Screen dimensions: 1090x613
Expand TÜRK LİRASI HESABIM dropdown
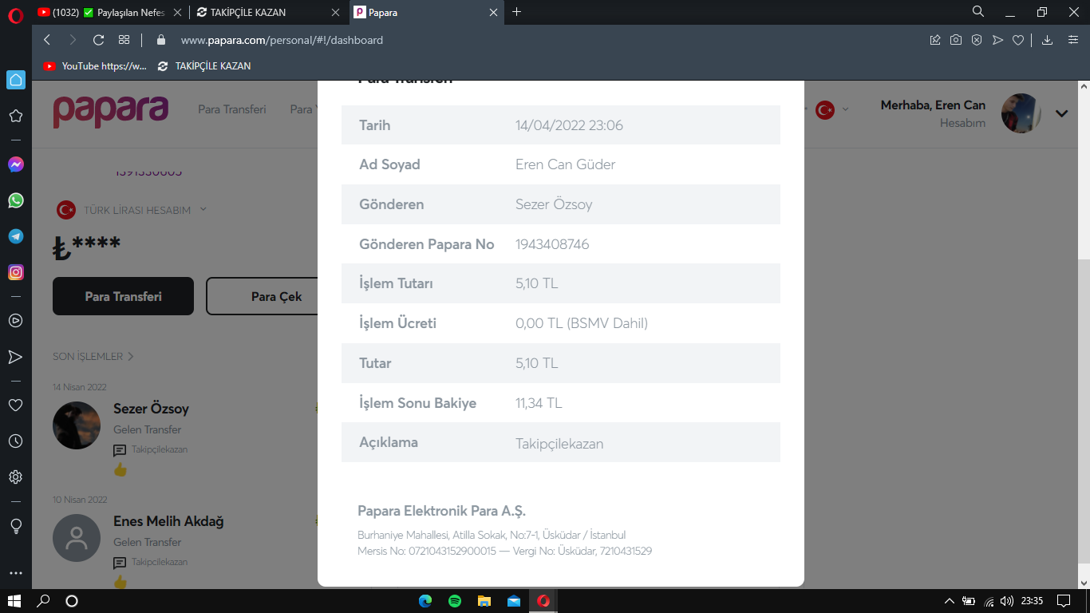(131, 210)
